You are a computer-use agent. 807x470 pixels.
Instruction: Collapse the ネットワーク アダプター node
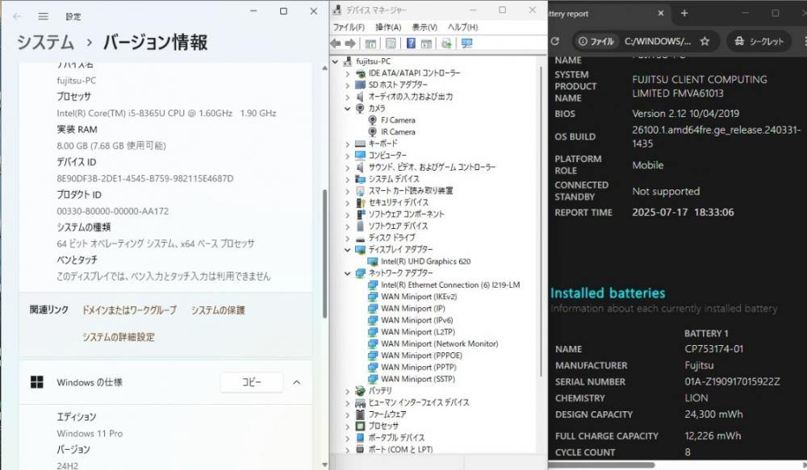pyautogui.click(x=347, y=273)
